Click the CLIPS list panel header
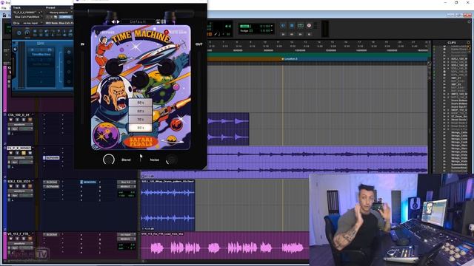 click(452, 43)
